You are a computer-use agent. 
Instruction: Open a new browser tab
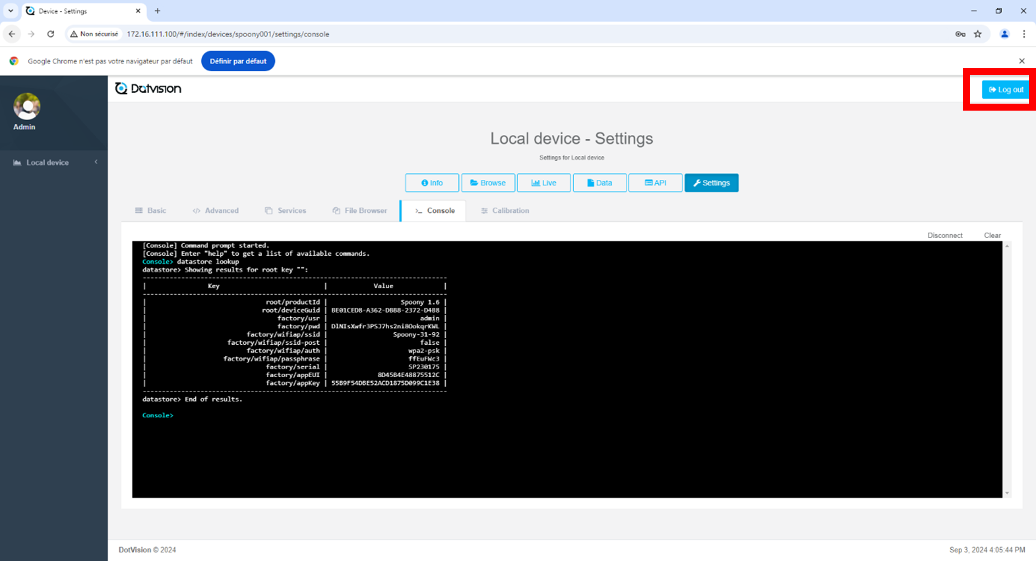point(157,10)
